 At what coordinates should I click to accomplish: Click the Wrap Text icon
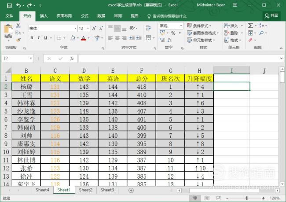point(148,28)
